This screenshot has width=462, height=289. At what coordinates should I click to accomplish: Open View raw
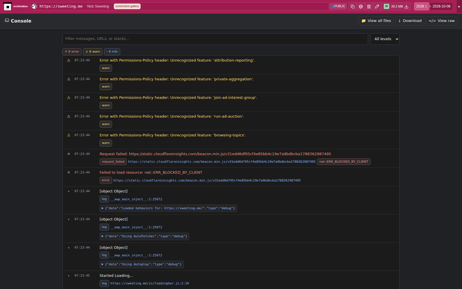(441, 21)
